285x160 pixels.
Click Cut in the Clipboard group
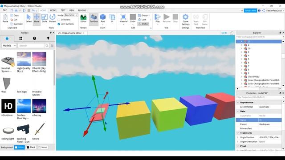(14, 20)
